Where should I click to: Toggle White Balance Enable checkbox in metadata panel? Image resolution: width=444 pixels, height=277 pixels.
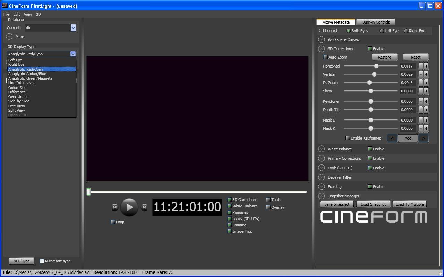point(370,149)
